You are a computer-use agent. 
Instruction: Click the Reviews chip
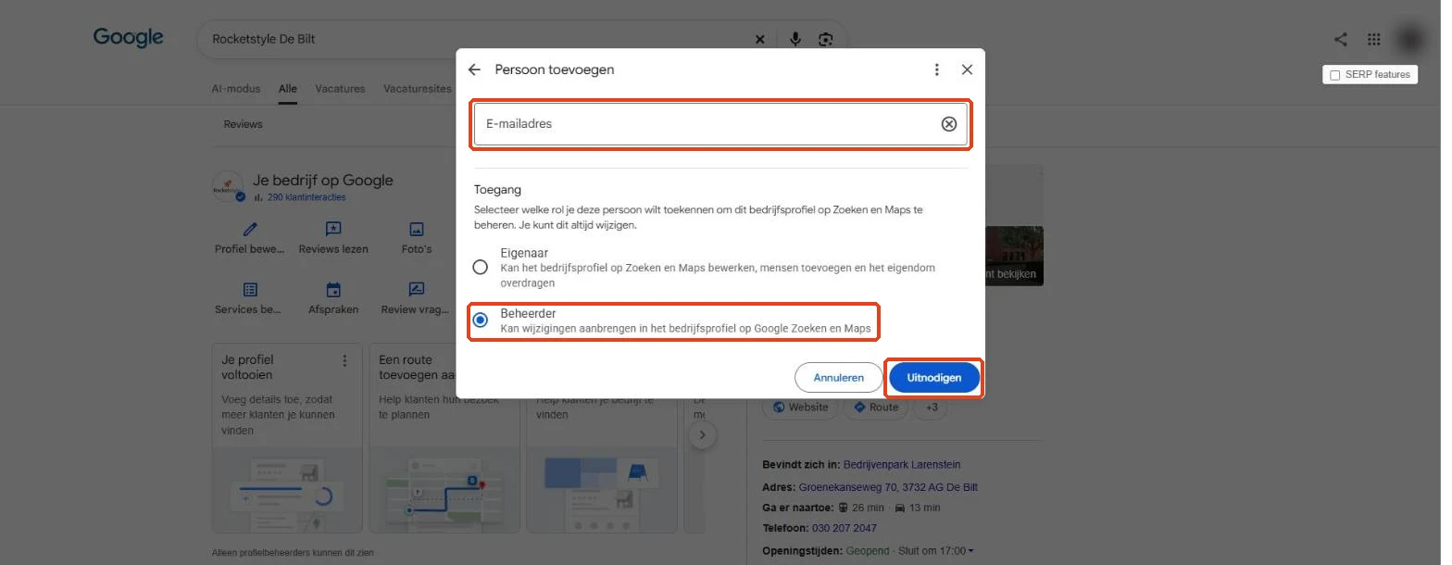tap(243, 124)
